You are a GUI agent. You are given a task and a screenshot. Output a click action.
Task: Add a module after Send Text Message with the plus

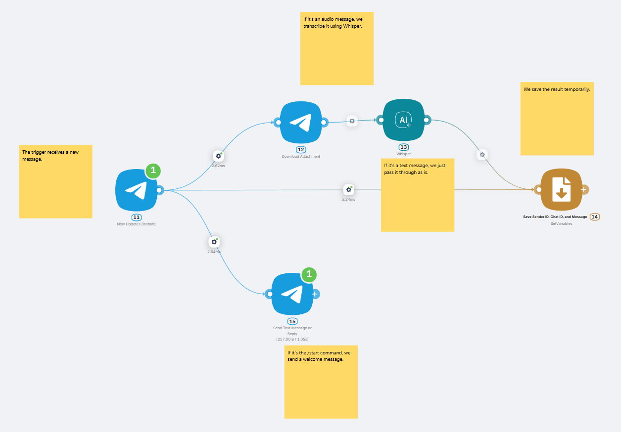[x=314, y=294]
